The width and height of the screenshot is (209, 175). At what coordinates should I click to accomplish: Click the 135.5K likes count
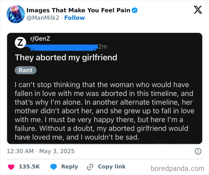pyautogui.click(x=29, y=167)
